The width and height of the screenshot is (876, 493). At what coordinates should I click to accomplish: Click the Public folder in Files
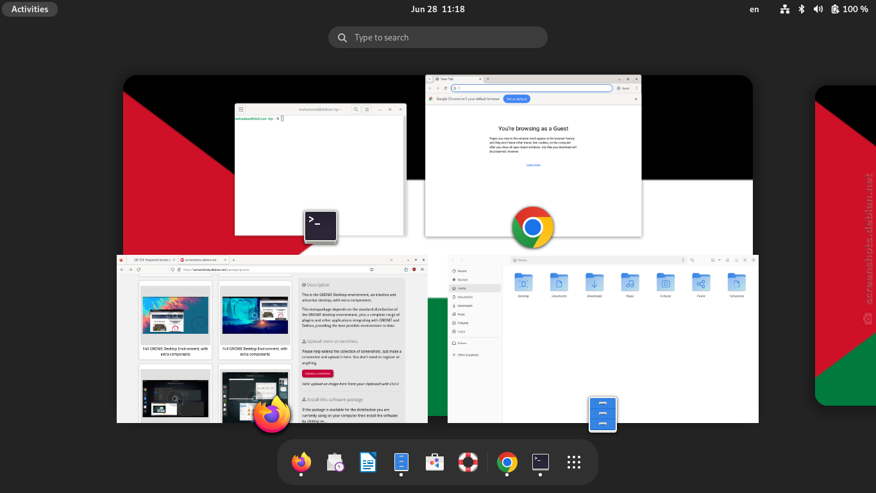[x=701, y=285]
